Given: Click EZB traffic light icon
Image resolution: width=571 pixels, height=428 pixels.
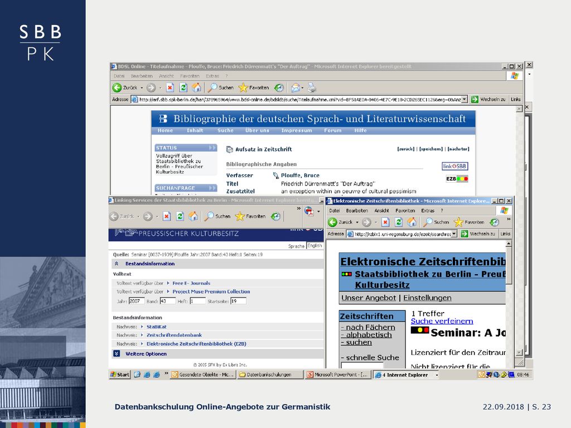Looking at the screenshot, I should click(457, 179).
